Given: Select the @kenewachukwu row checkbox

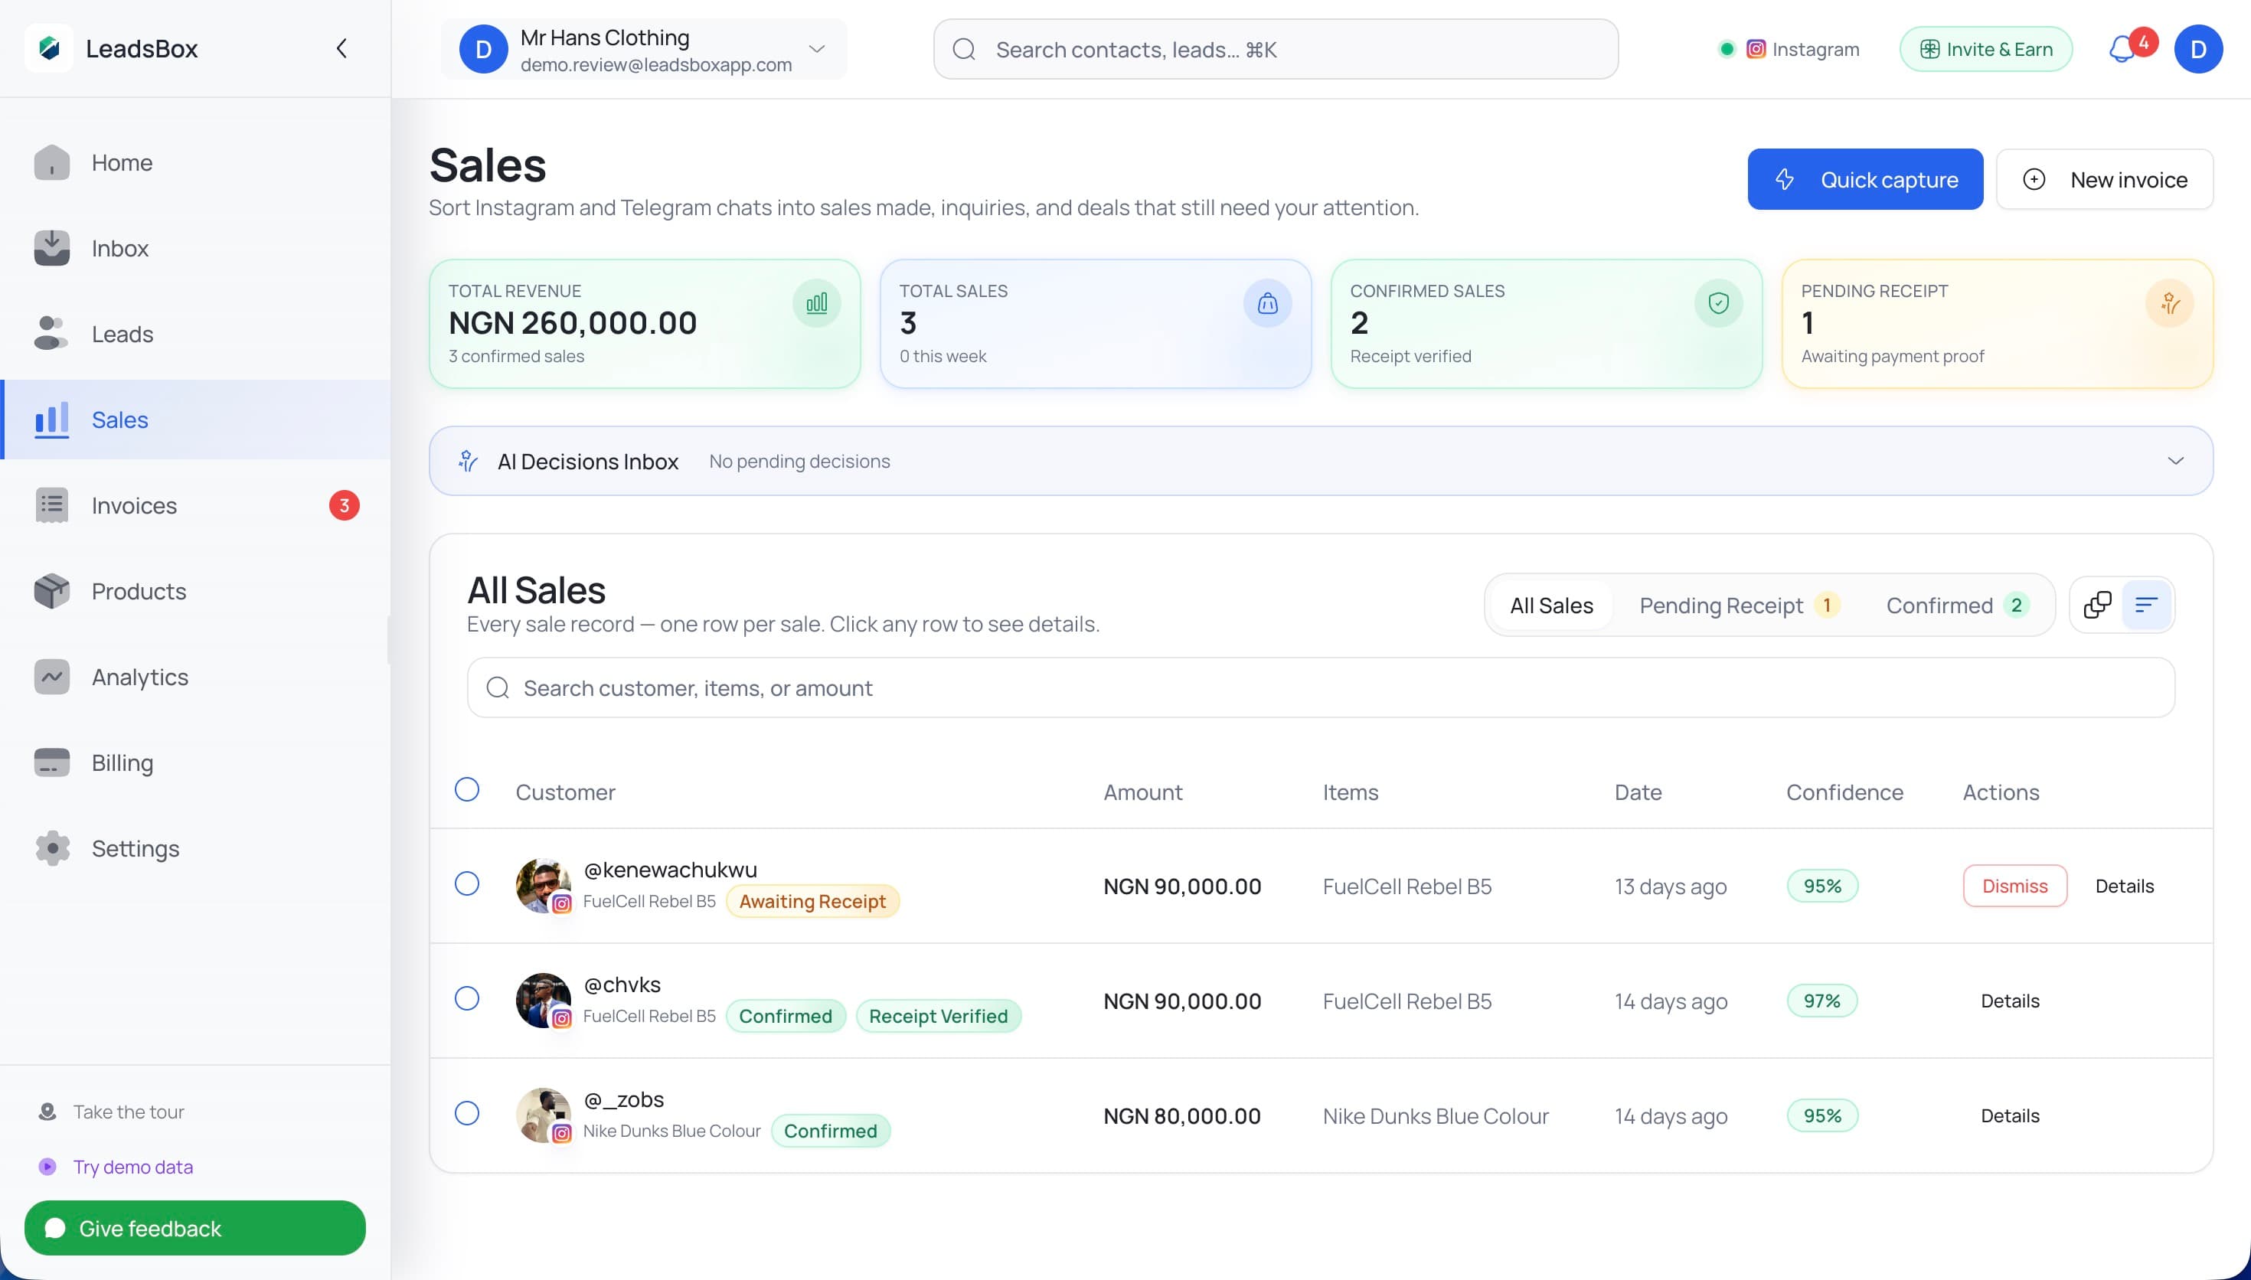Looking at the screenshot, I should pos(467,883).
